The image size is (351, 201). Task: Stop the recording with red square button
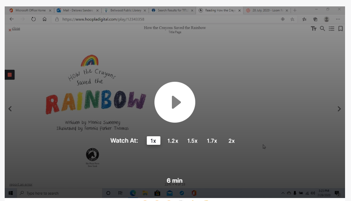pos(10,75)
